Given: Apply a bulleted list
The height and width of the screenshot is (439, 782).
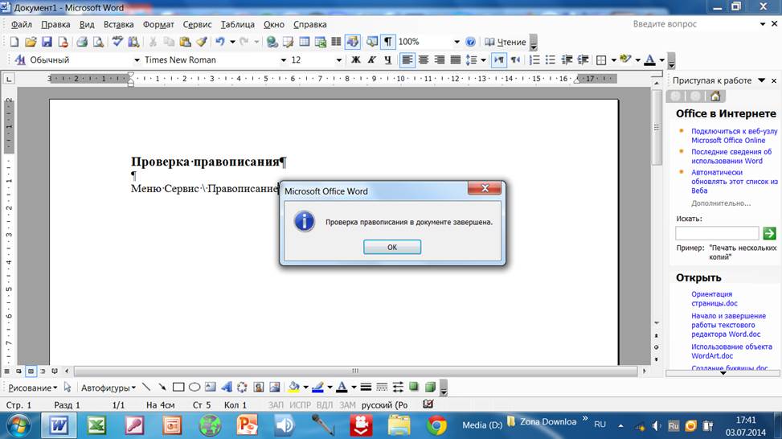Looking at the screenshot, I should (x=551, y=59).
